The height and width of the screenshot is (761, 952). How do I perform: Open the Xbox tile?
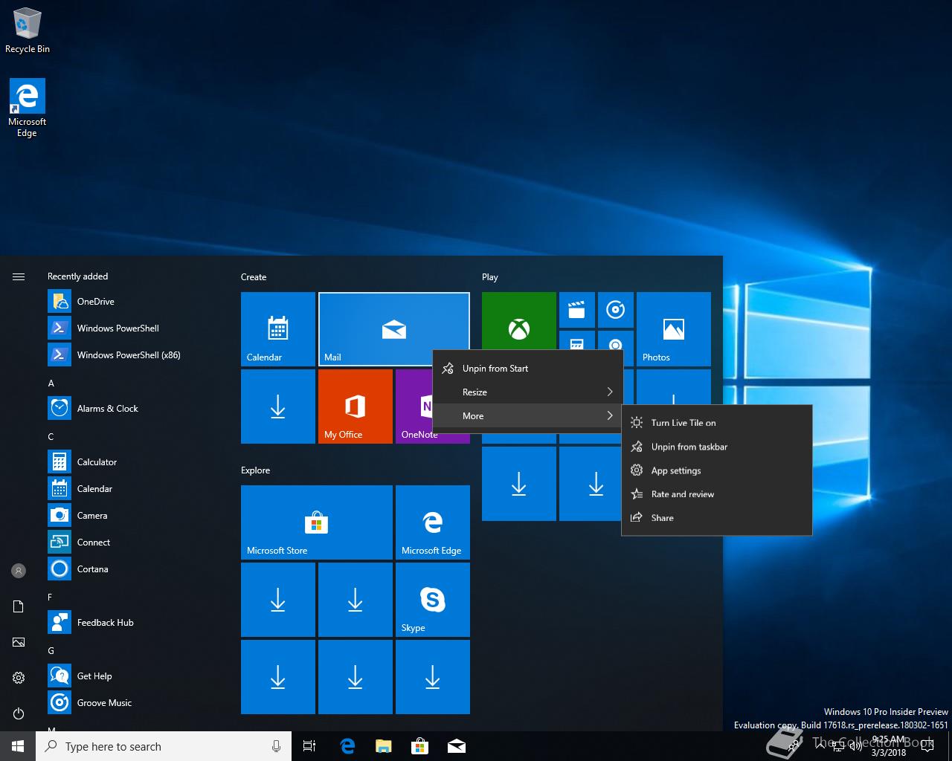click(519, 321)
